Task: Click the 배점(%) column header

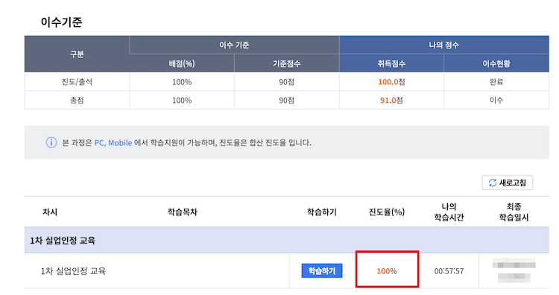Action: (x=182, y=63)
